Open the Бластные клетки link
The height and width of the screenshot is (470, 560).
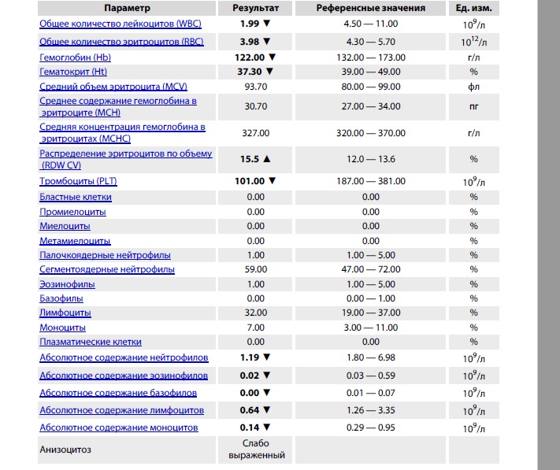click(x=76, y=196)
